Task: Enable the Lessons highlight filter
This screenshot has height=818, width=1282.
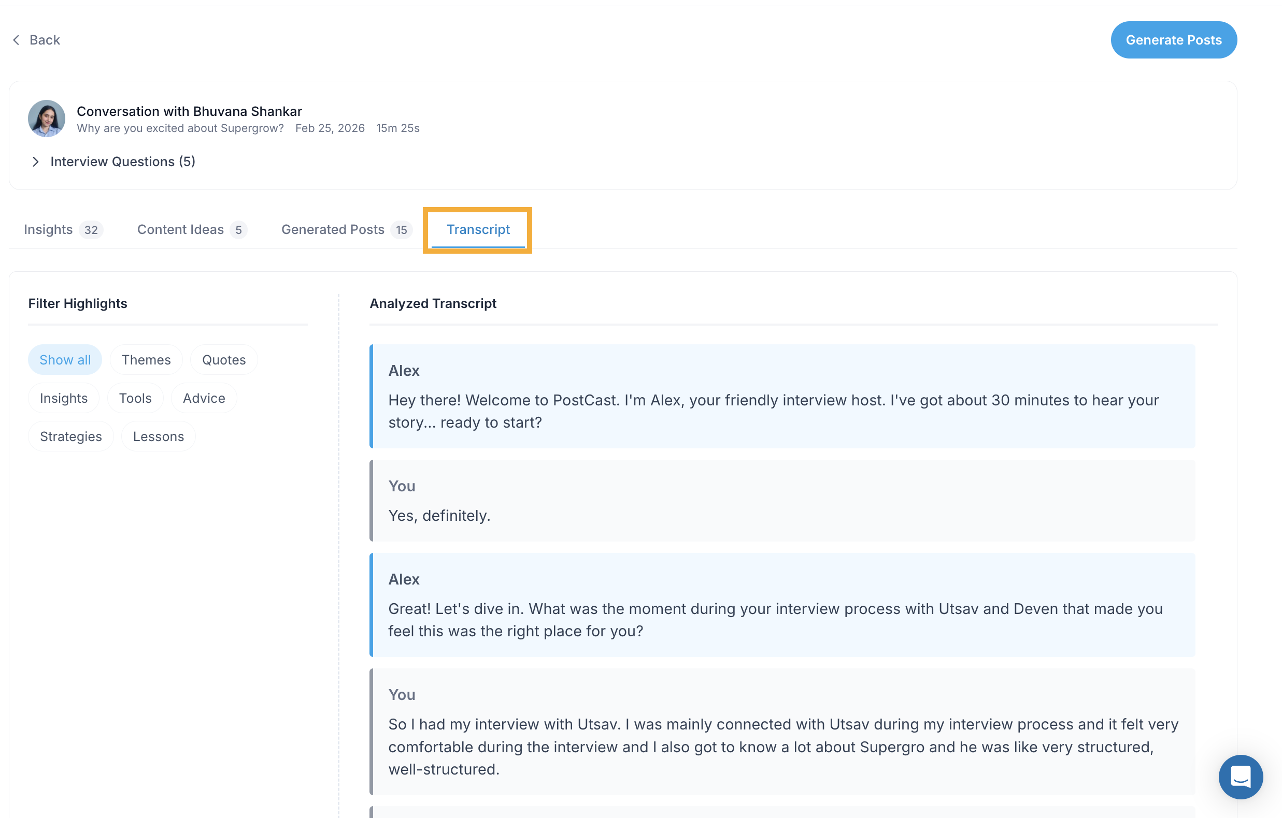Action: point(158,436)
